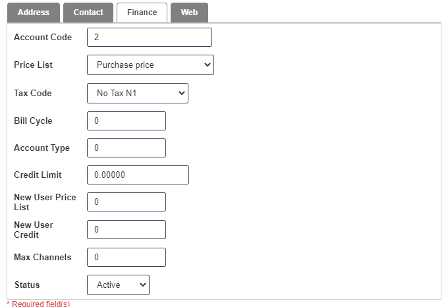Select the Finance tab
Screen dimensions: 448x307
142,13
